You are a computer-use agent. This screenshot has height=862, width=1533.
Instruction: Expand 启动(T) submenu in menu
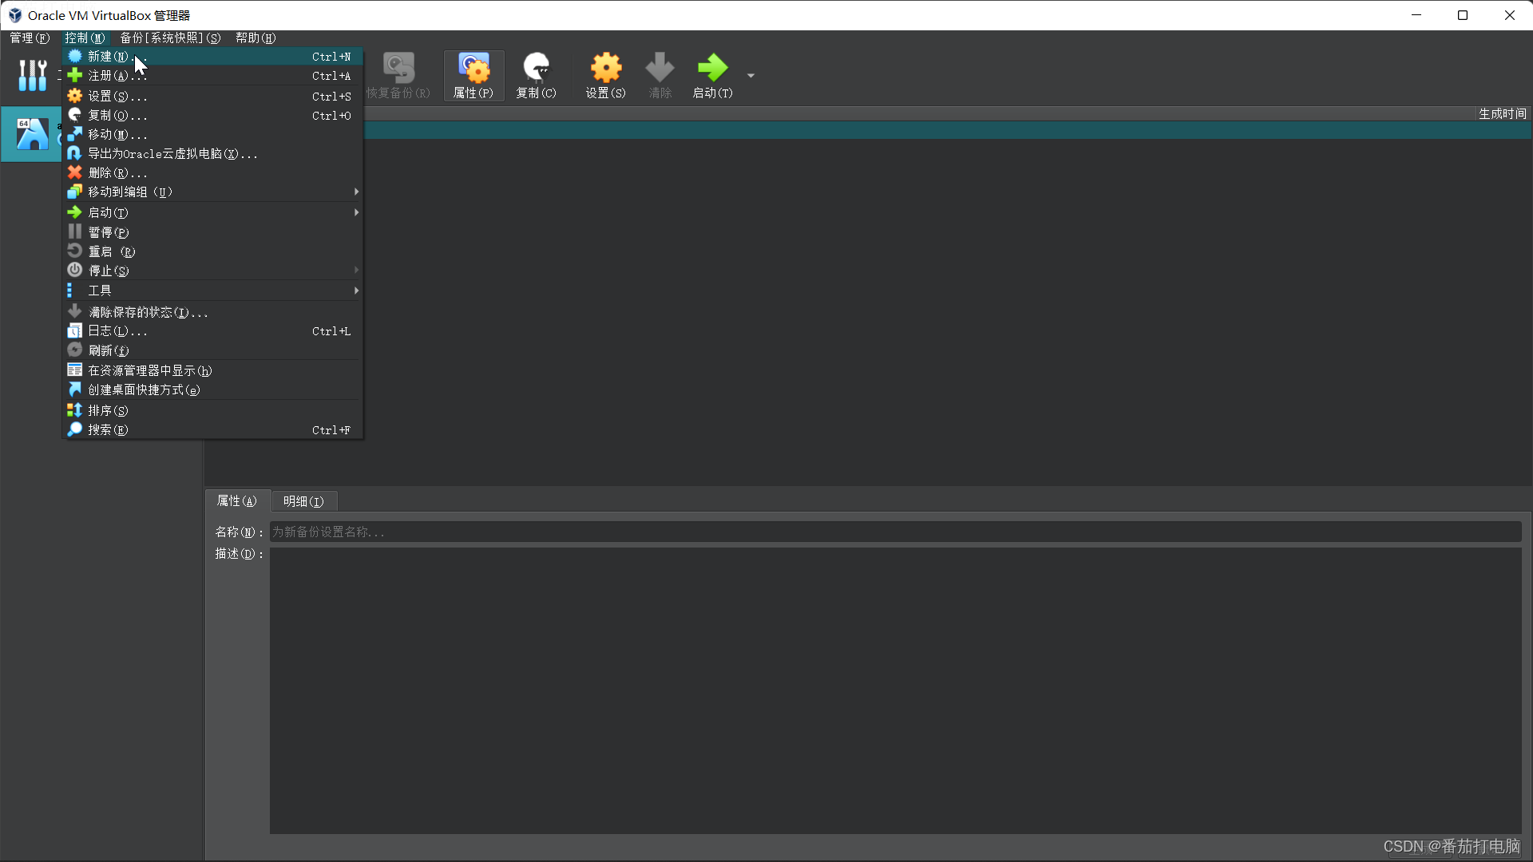tap(212, 213)
